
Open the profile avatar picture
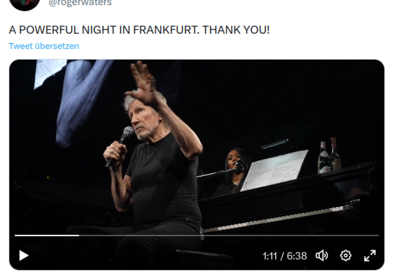(x=25, y=4)
